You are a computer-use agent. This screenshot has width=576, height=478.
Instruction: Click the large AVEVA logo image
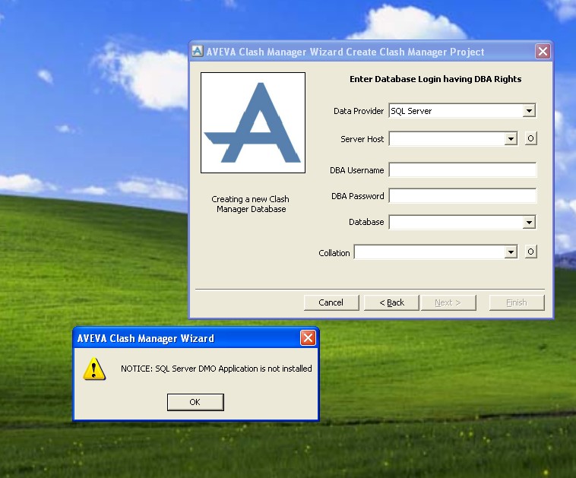253,122
